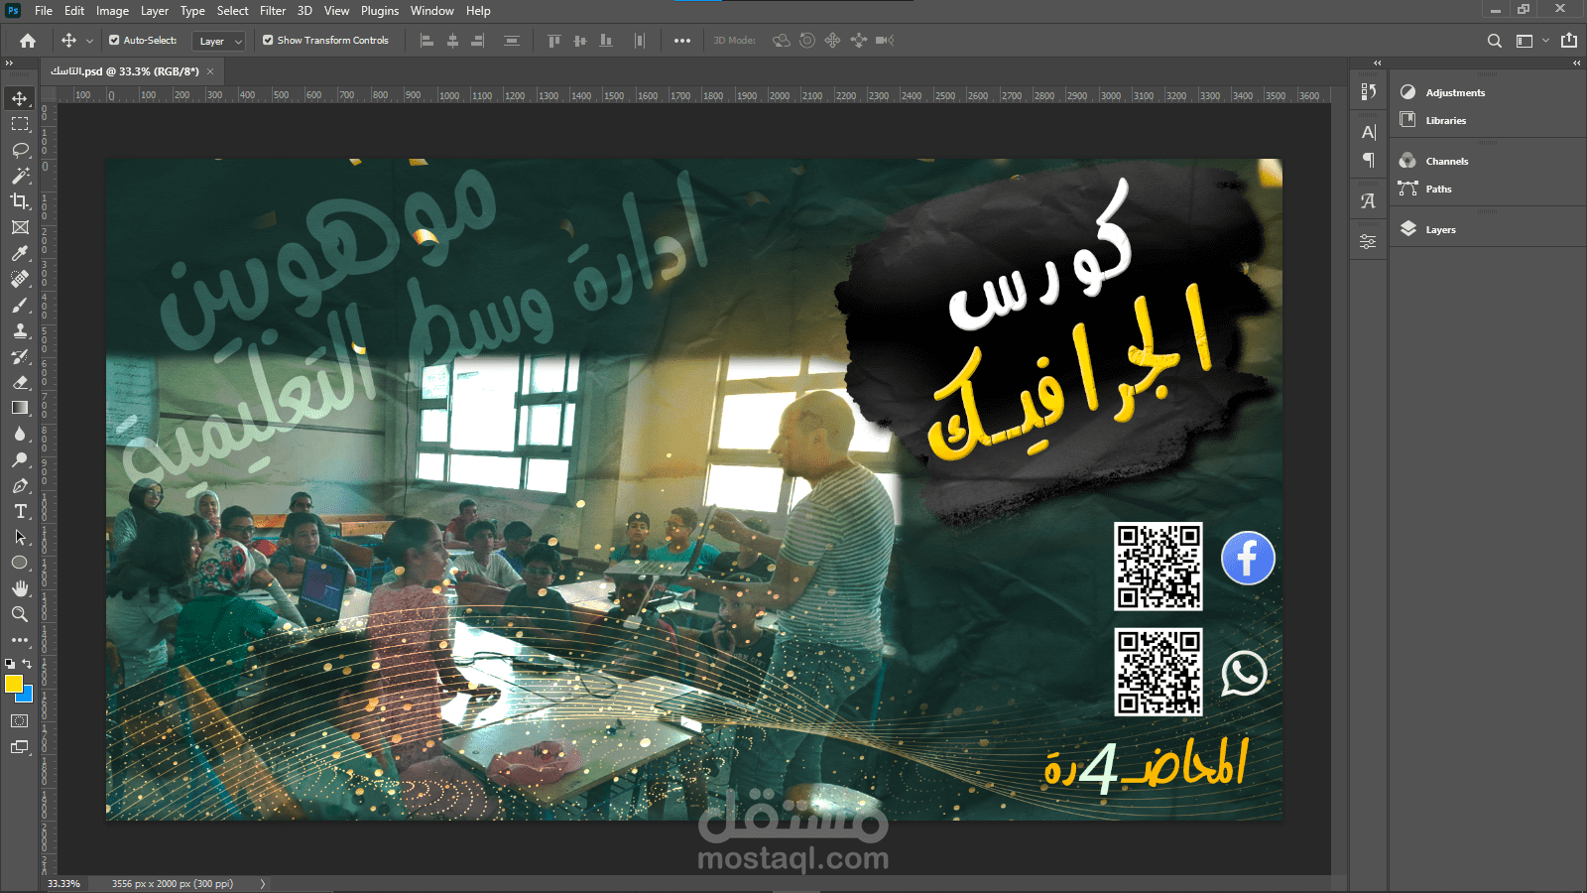Open the Edit Toolbar ellipsis

pos(20,640)
